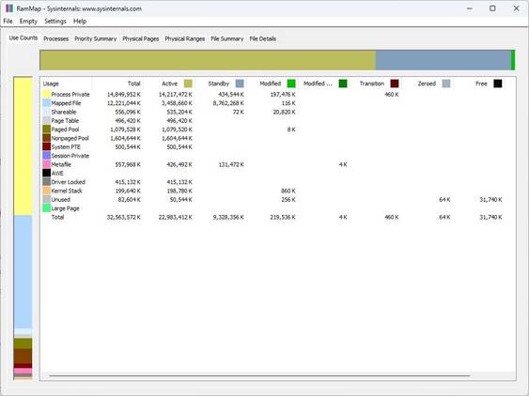529x396 pixels.
Task: Click the 9,328,356 K standby total
Action: 228,217
